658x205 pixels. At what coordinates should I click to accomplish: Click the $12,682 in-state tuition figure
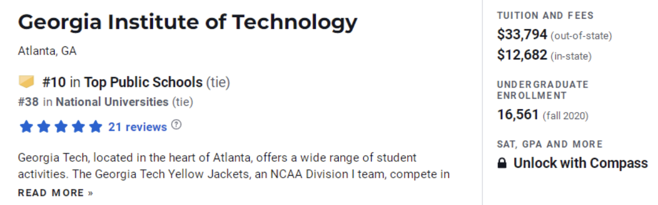tap(522, 55)
